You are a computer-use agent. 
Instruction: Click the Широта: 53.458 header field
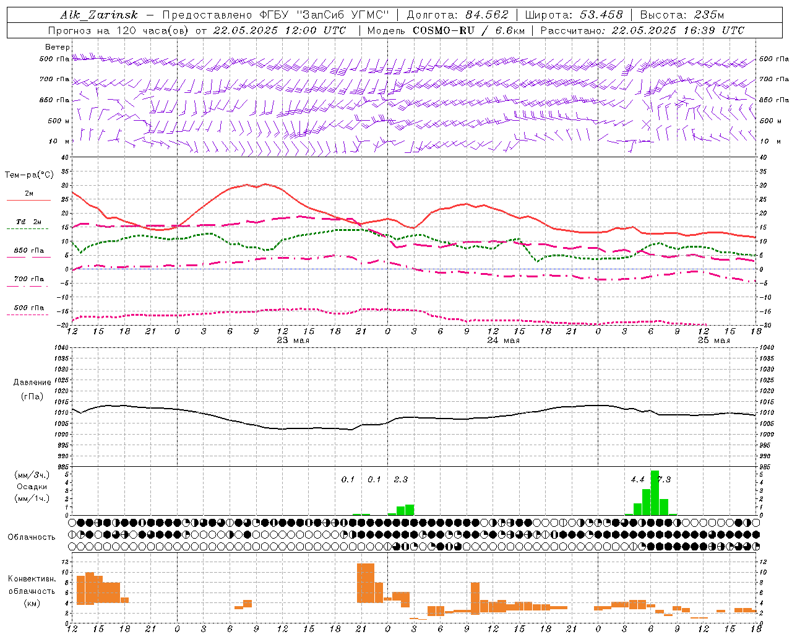coord(574,15)
